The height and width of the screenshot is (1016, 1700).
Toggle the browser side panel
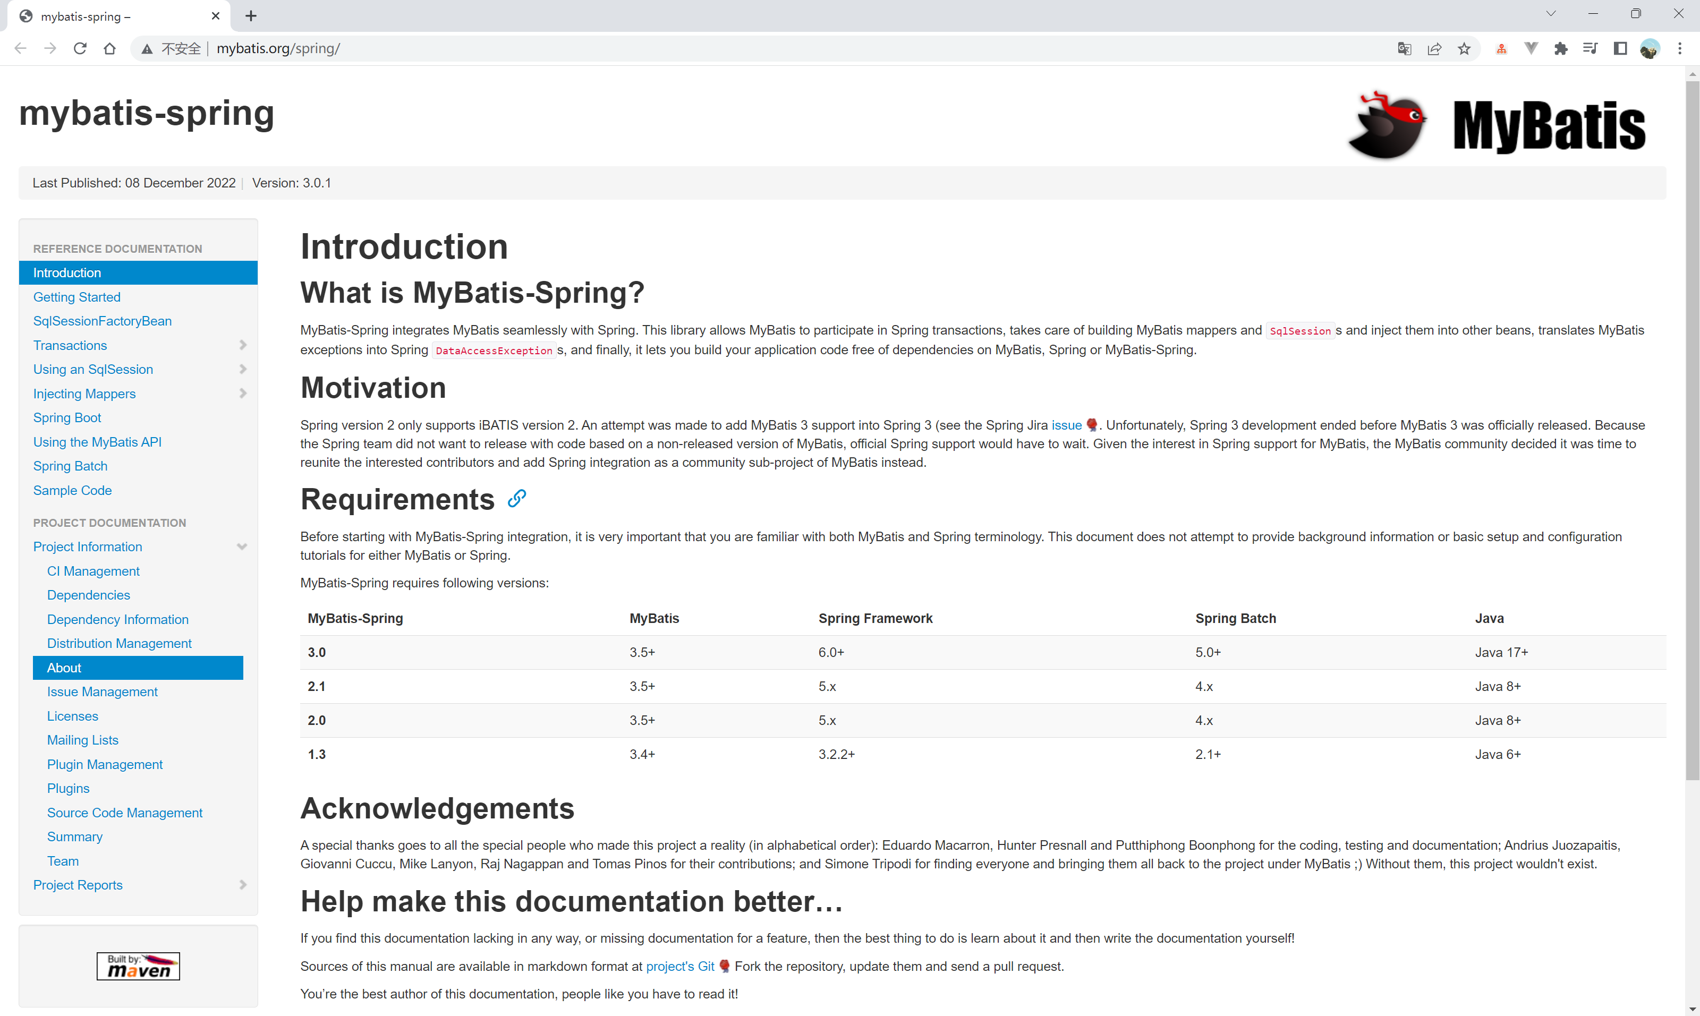1620,49
